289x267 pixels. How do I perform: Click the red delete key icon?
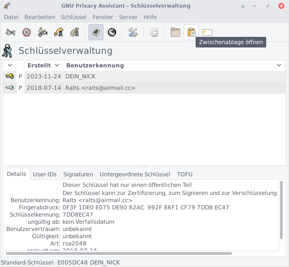pos(27,33)
